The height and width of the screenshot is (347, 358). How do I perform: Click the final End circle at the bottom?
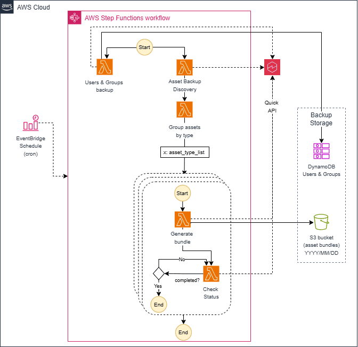click(183, 332)
